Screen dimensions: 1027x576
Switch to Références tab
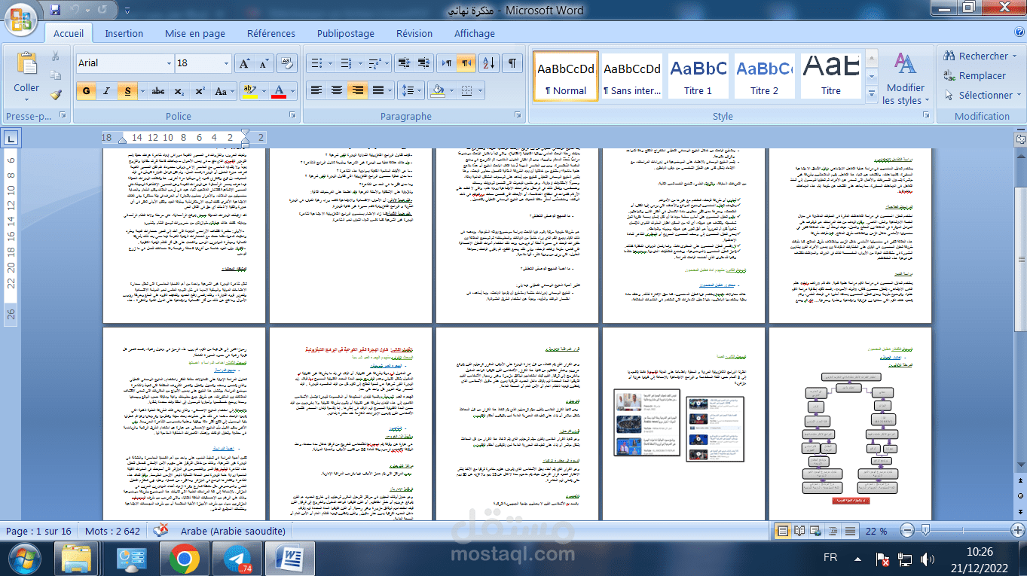click(x=271, y=33)
